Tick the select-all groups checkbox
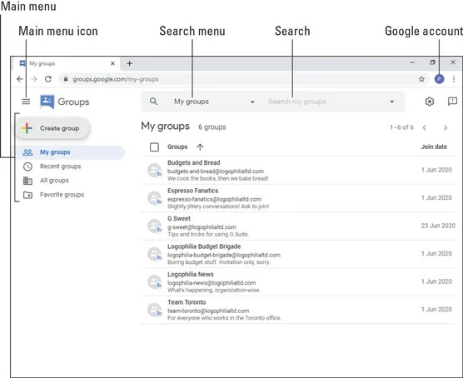Viewport: 463px width, 378px height. pos(154,147)
